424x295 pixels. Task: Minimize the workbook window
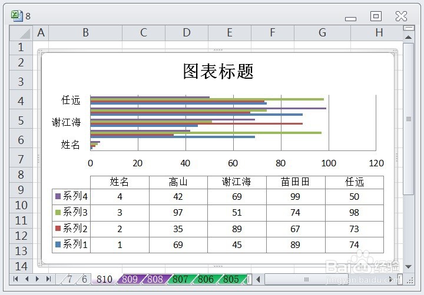pyautogui.click(x=351, y=19)
